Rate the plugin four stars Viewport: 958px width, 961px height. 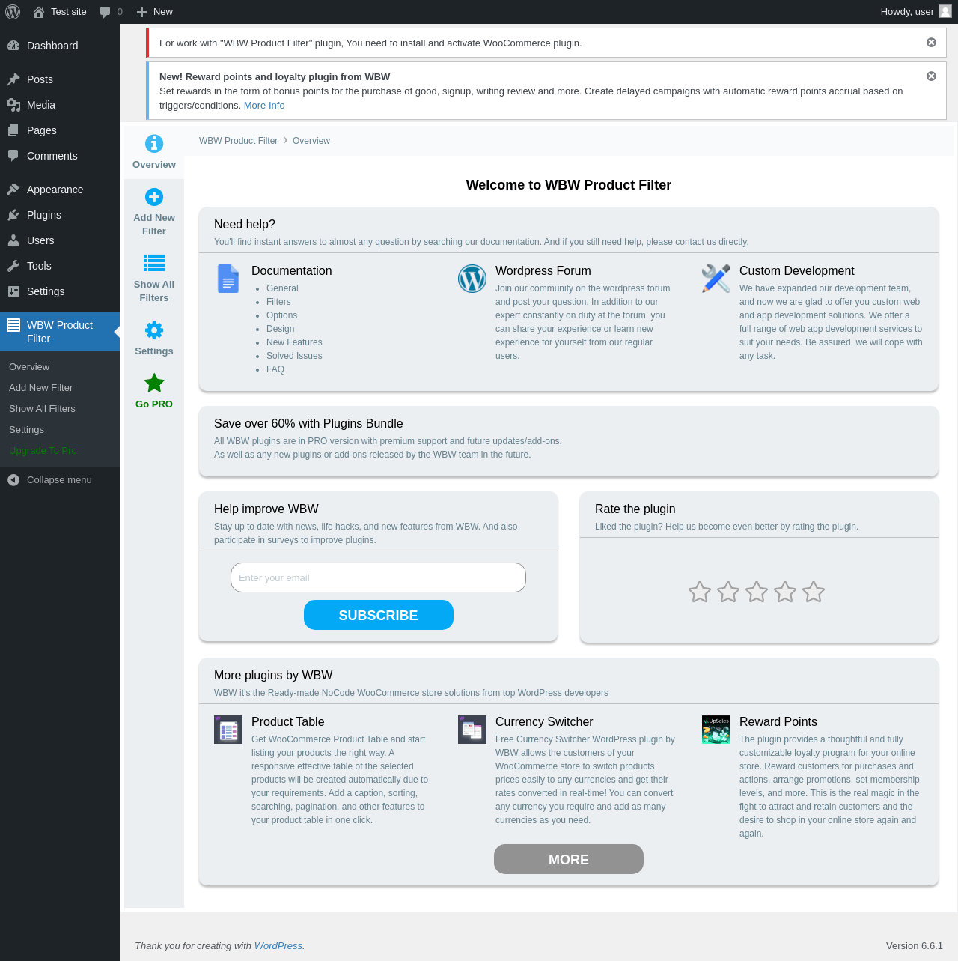pos(785,592)
